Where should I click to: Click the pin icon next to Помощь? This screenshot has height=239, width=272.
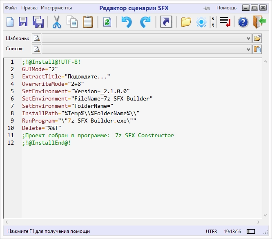(207, 8)
